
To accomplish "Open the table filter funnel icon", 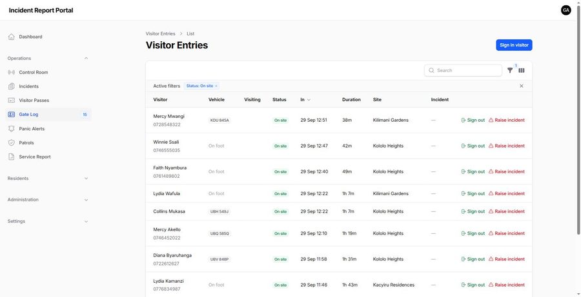I will pos(510,70).
